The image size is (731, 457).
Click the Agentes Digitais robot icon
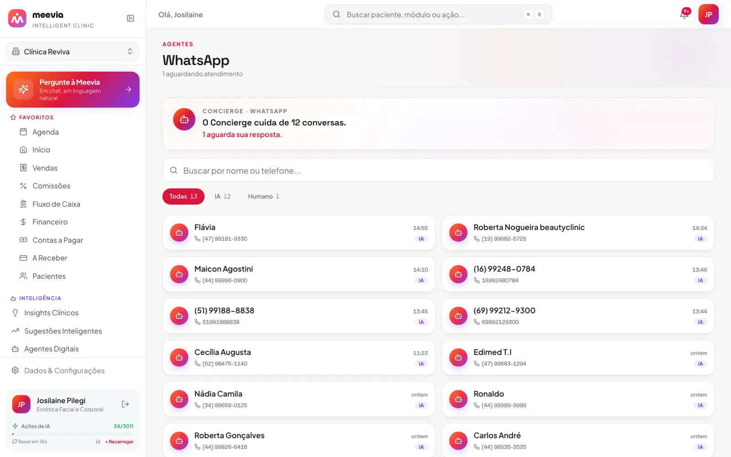[x=15, y=349]
